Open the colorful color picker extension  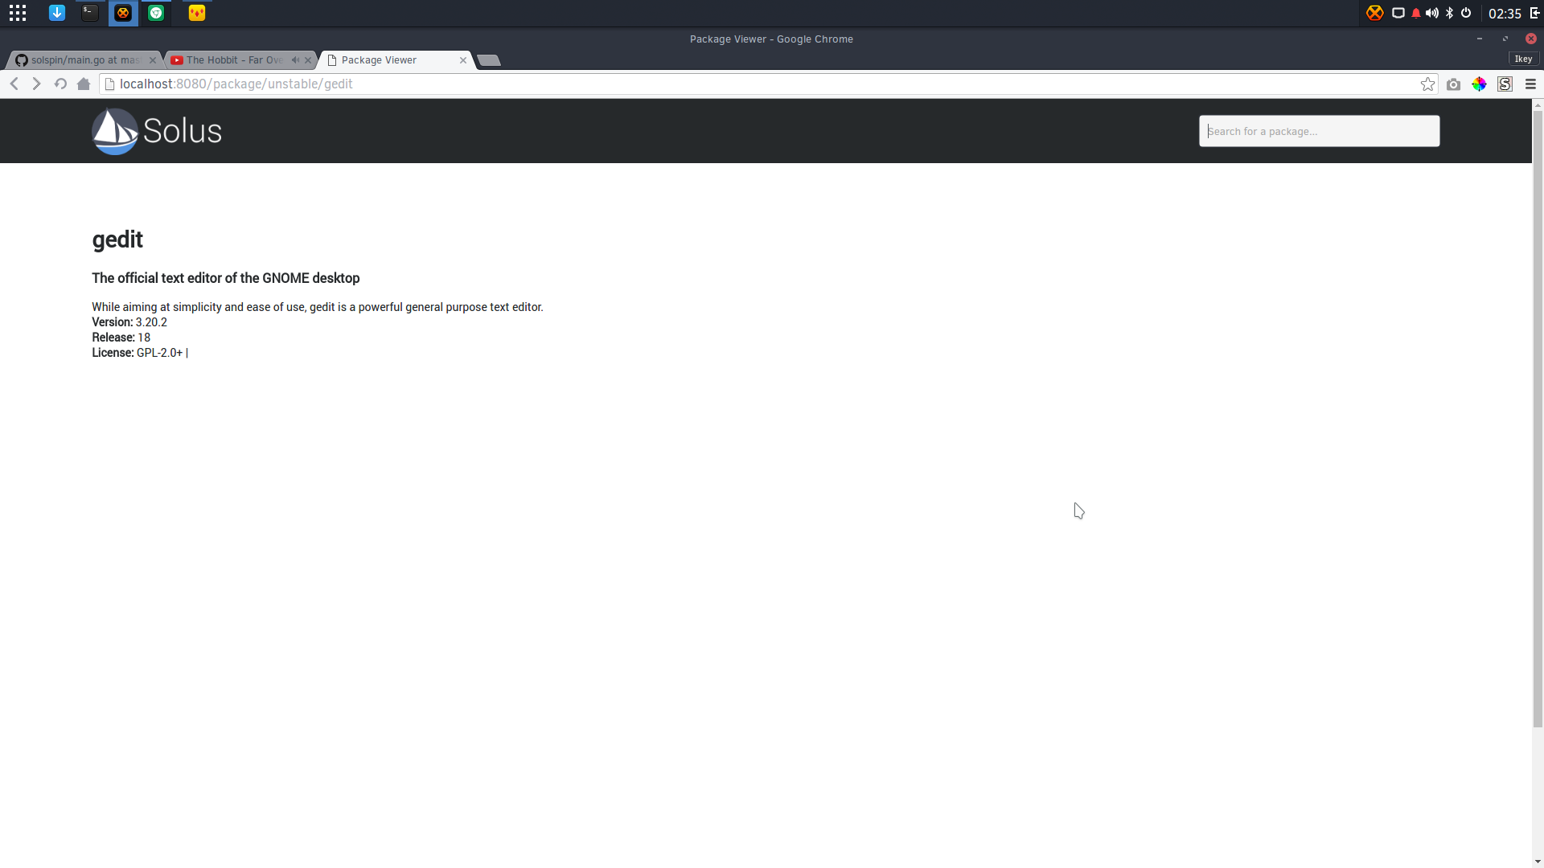(x=1479, y=84)
